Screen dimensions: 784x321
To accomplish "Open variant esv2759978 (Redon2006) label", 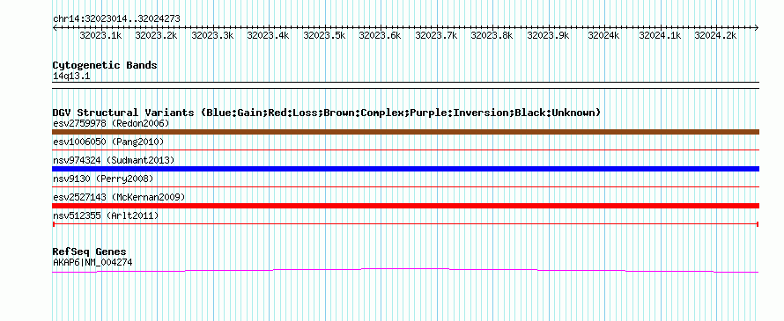I will point(111,123).
